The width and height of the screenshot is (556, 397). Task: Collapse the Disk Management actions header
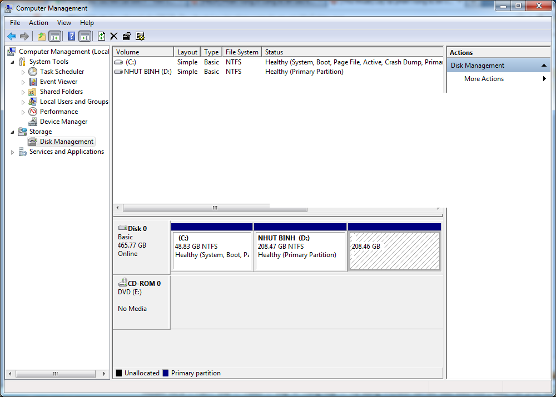pos(544,66)
